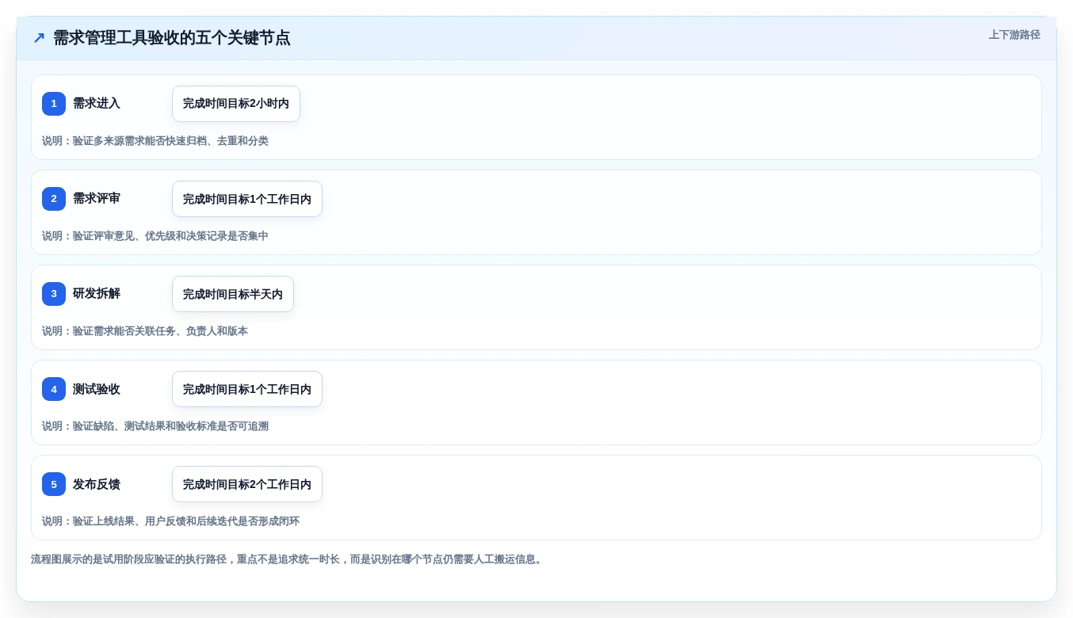Screen dimensions: 1073x618
Task: Select the 完成时间目标2小时内 chip
Action: pyautogui.click(x=236, y=104)
